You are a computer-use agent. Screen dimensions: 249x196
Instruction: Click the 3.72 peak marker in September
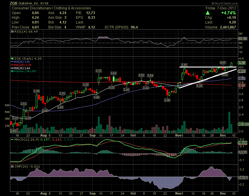point(99,71)
